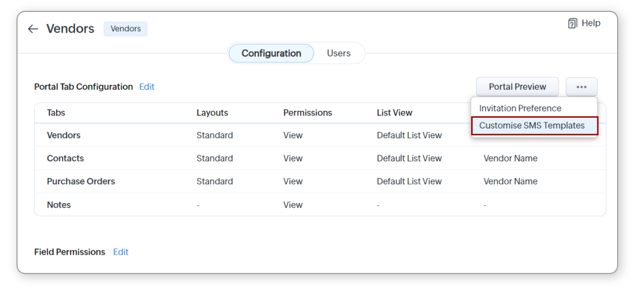Click Default List View for Purchase Orders
Screen dimensions: 633x290
pos(409,181)
